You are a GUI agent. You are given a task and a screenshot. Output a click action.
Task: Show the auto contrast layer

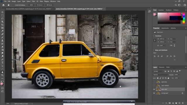tap(154, 85)
